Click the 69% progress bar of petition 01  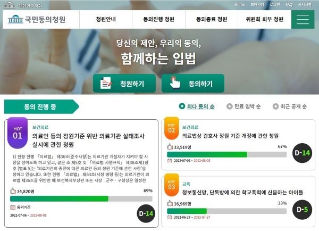pos(81,199)
